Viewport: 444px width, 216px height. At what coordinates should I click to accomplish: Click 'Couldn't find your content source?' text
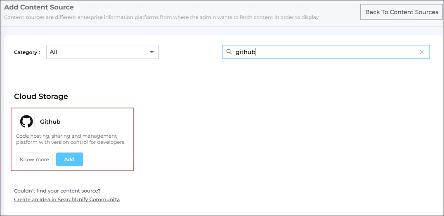(x=57, y=191)
